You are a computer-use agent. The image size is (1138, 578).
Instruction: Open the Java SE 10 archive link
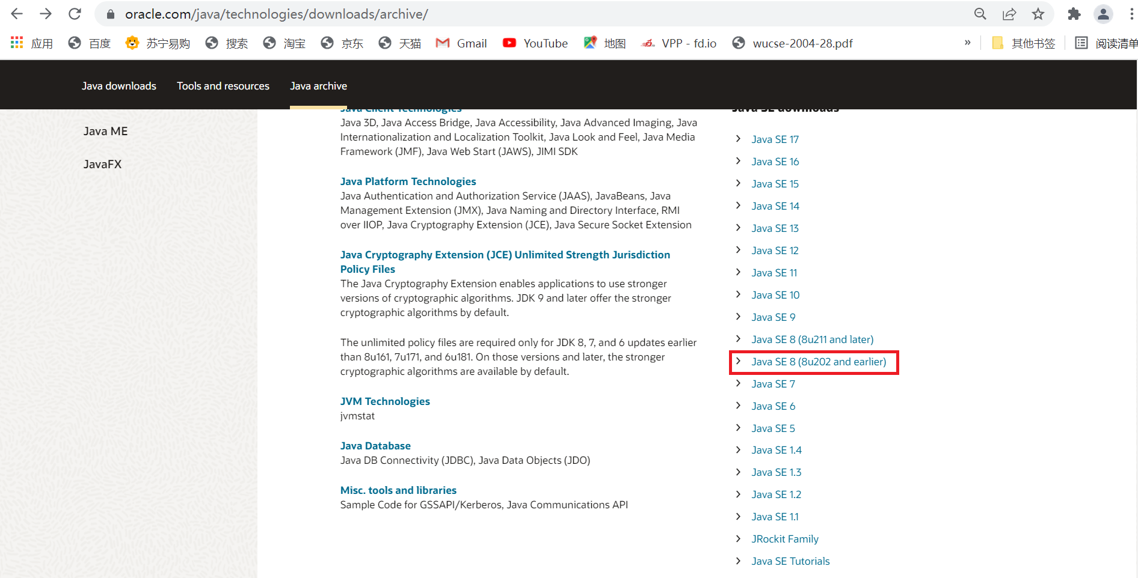click(775, 295)
